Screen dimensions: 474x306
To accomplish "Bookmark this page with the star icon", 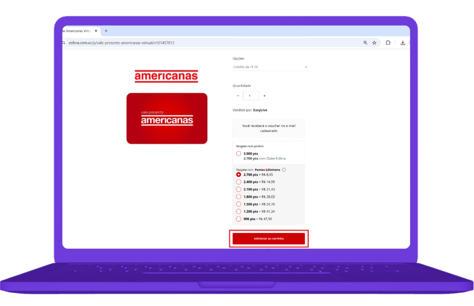I will (374, 43).
